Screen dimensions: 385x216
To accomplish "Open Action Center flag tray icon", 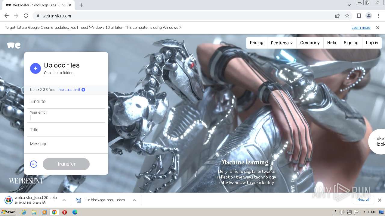I will pyautogui.click(x=356, y=212).
